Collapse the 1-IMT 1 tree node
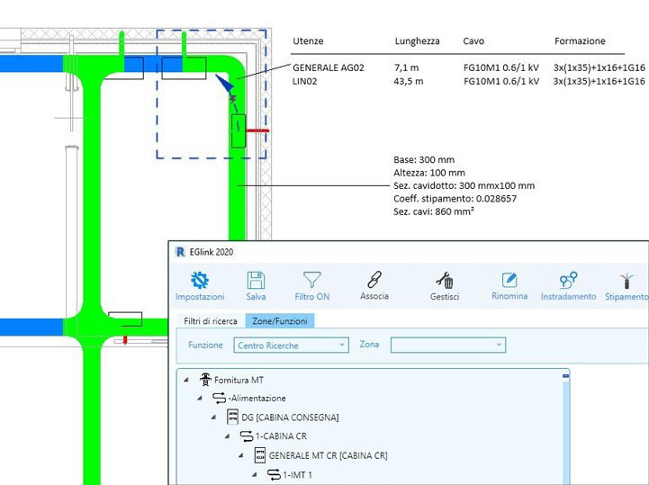Image resolution: width=649 pixels, height=485 pixels. coord(255,474)
